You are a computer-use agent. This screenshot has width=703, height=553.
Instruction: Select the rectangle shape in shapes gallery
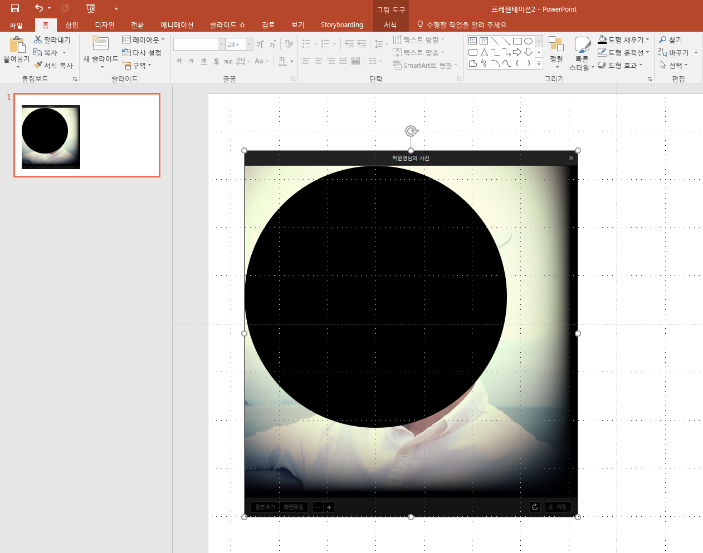point(517,41)
